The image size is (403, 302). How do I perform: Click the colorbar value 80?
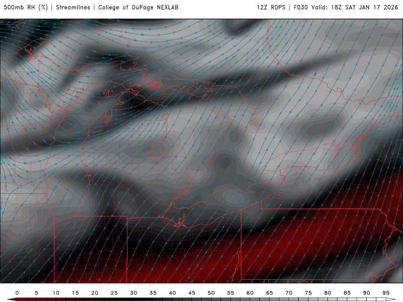(x=328, y=293)
